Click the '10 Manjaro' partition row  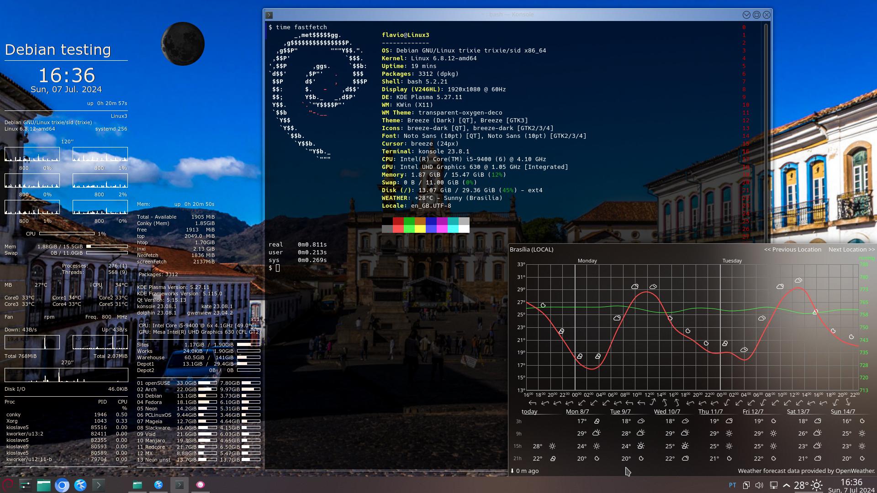pos(199,441)
